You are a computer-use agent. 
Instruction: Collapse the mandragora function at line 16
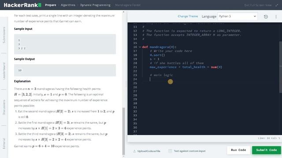pos(140,47)
